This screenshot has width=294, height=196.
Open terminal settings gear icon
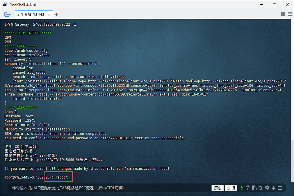[267, 188]
